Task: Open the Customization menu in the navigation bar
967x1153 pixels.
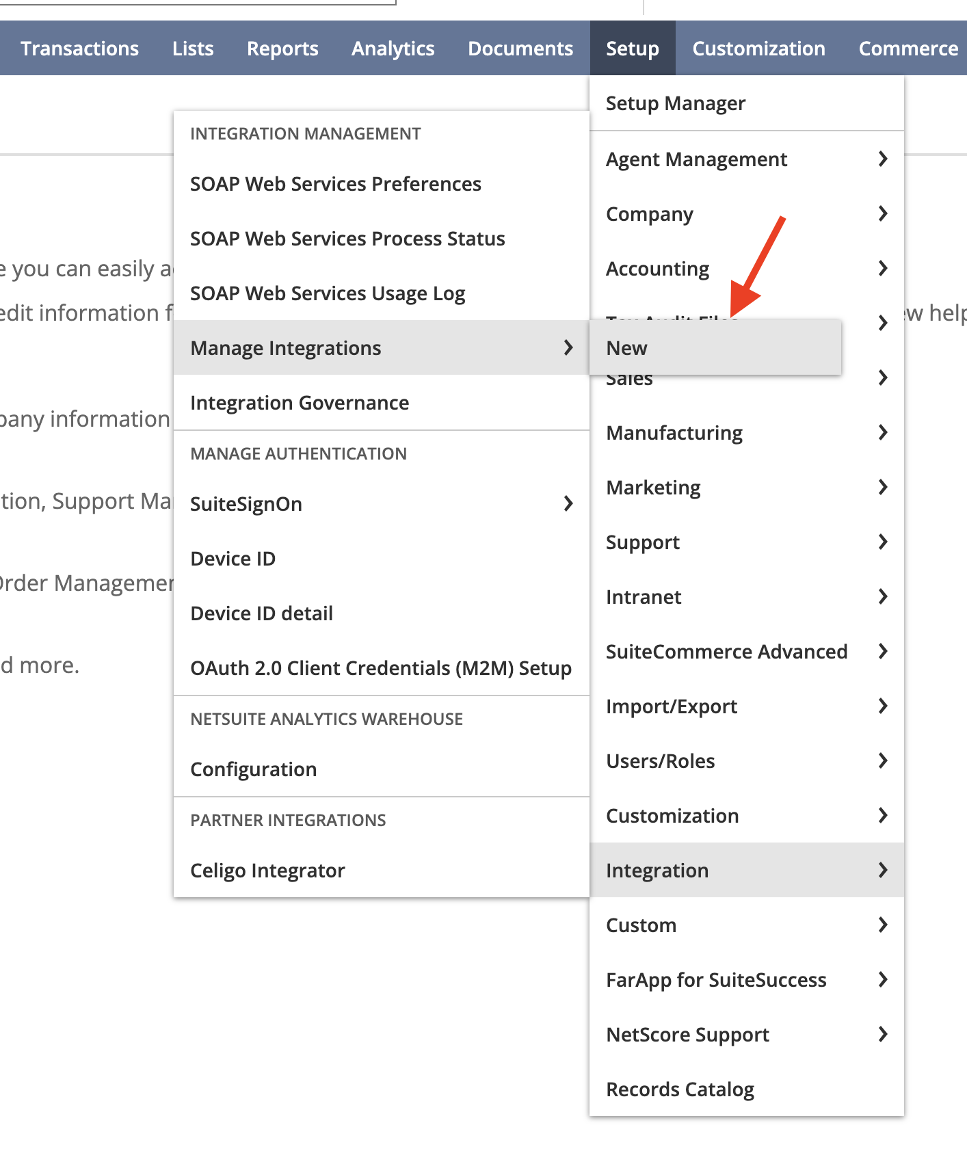Action: click(759, 49)
